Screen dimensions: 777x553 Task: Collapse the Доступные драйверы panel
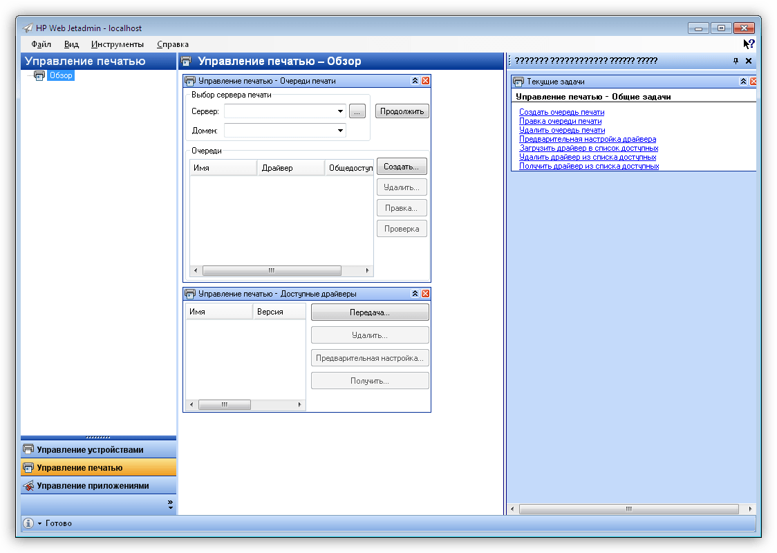tap(415, 294)
